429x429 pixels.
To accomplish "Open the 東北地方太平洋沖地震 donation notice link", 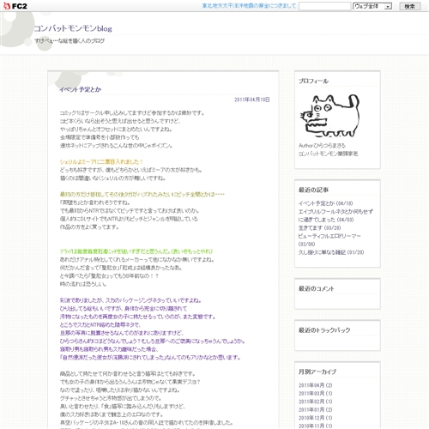I will click(249, 6).
